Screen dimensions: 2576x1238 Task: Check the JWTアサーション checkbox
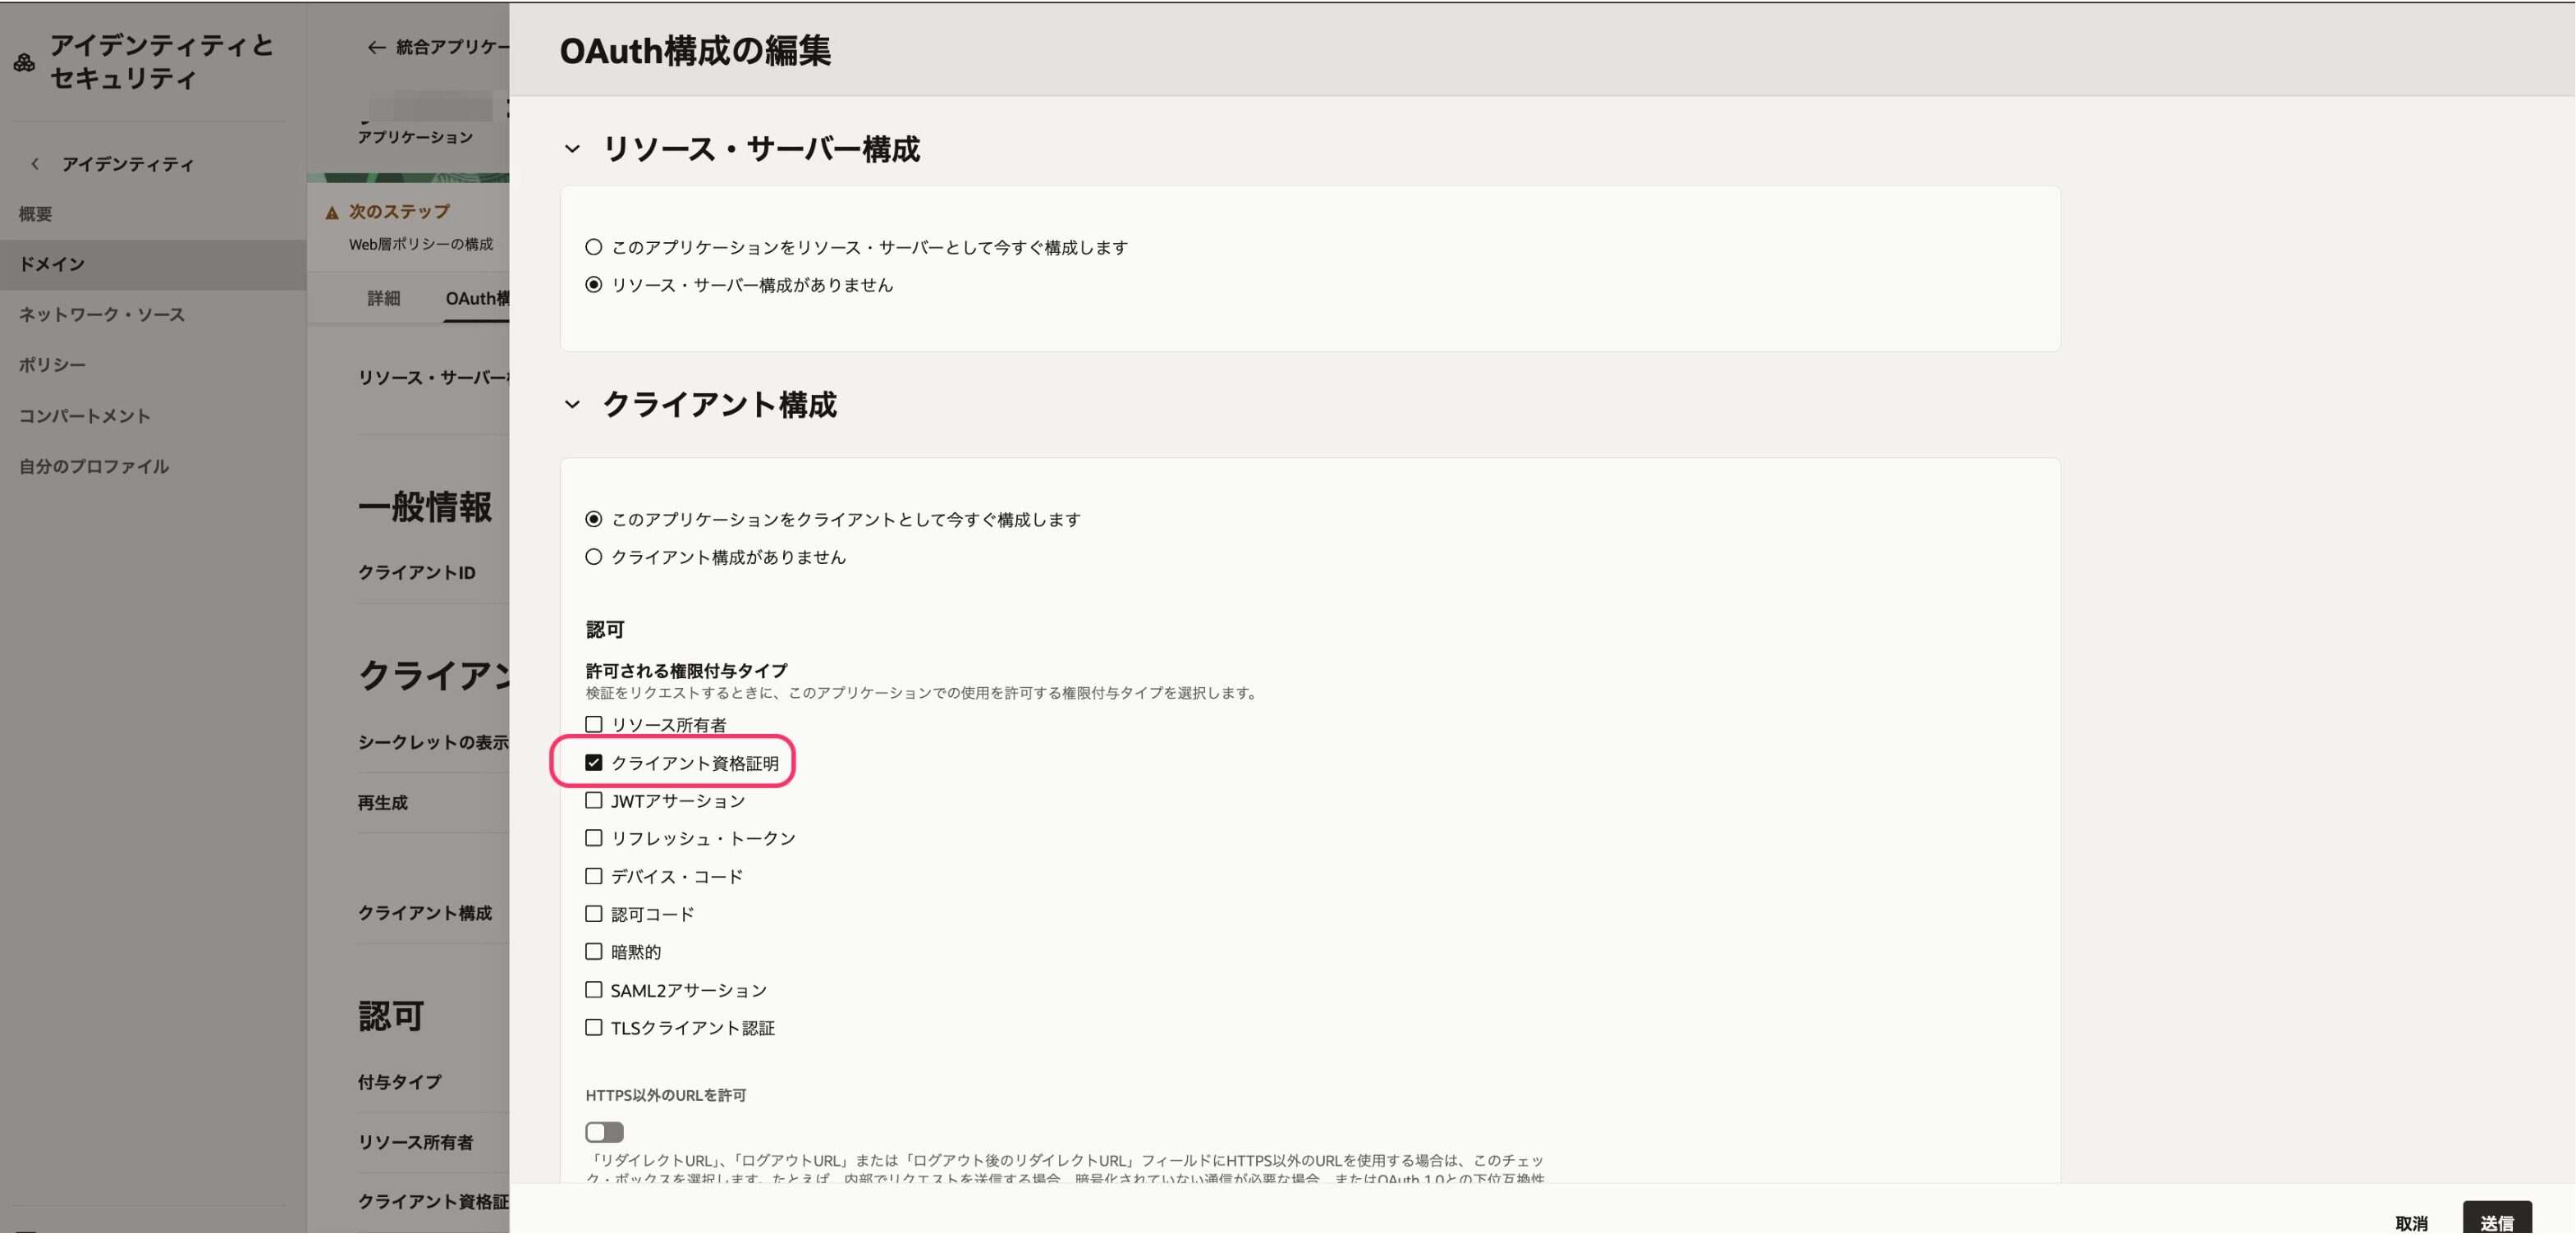[594, 800]
